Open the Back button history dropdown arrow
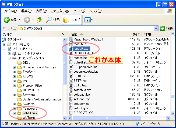 20,20
